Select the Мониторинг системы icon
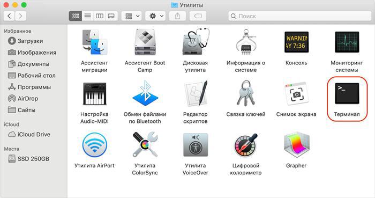The width and height of the screenshot is (375, 198). [x=347, y=42]
